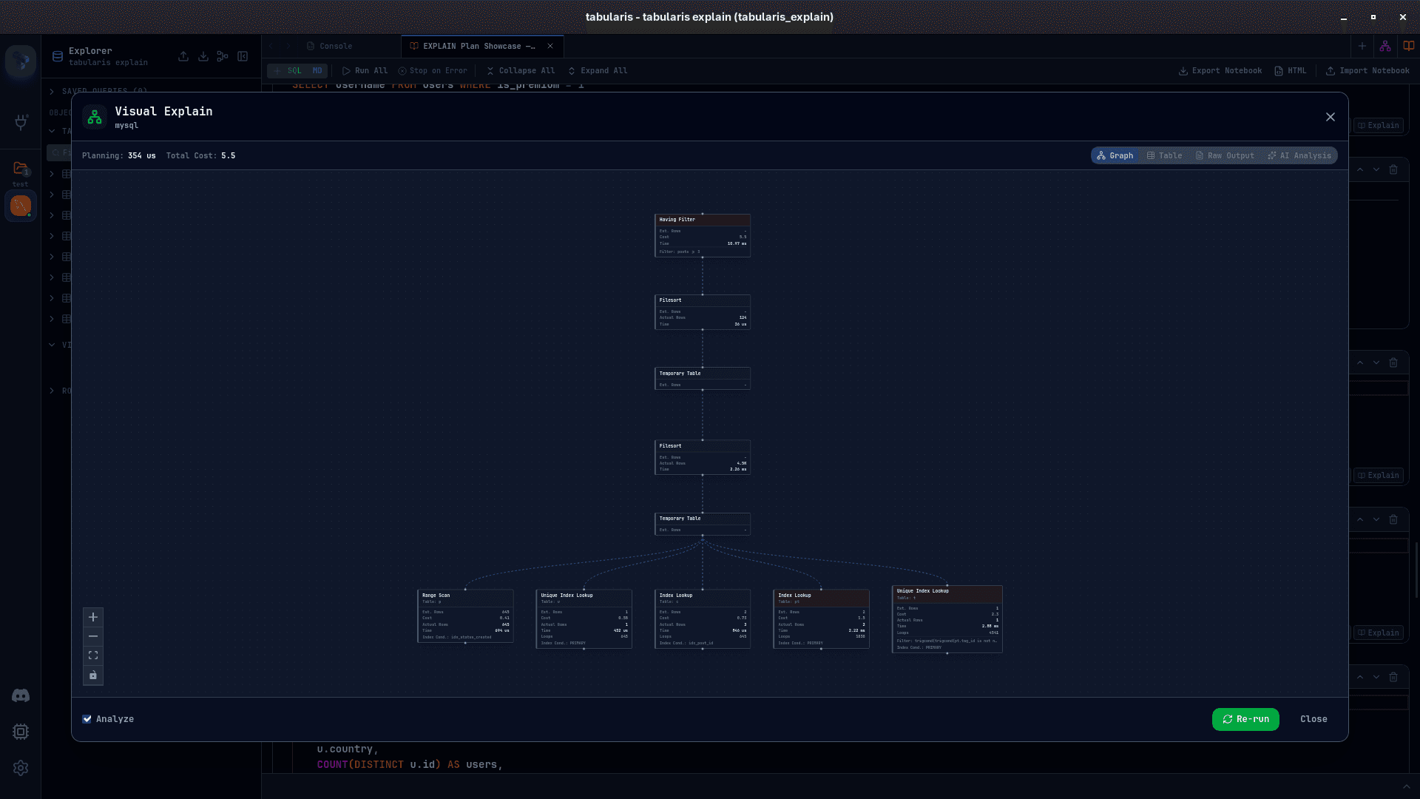Click the orange notebook icon in tab bar

point(1408,46)
